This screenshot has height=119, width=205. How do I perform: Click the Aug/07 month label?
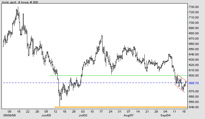coord(129,115)
